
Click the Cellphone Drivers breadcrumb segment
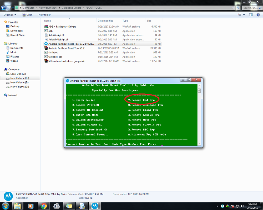pos(71,8)
